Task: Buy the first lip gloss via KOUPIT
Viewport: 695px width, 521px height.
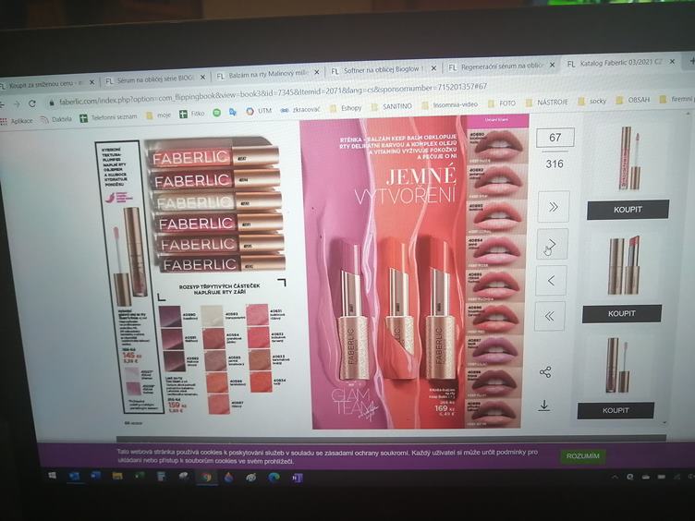Action: tap(628, 210)
